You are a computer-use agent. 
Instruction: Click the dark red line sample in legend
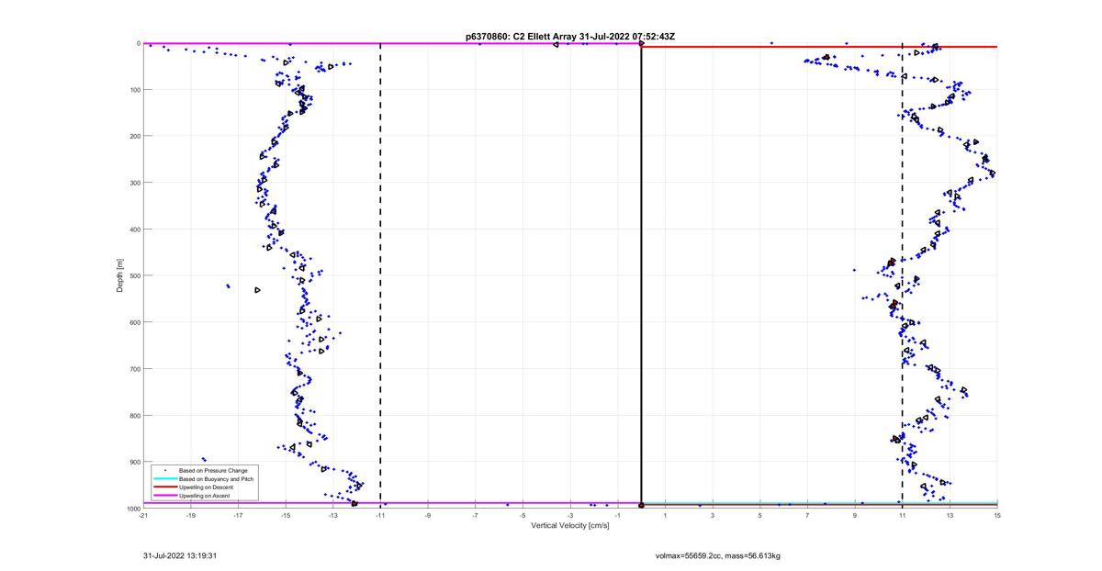(165, 487)
